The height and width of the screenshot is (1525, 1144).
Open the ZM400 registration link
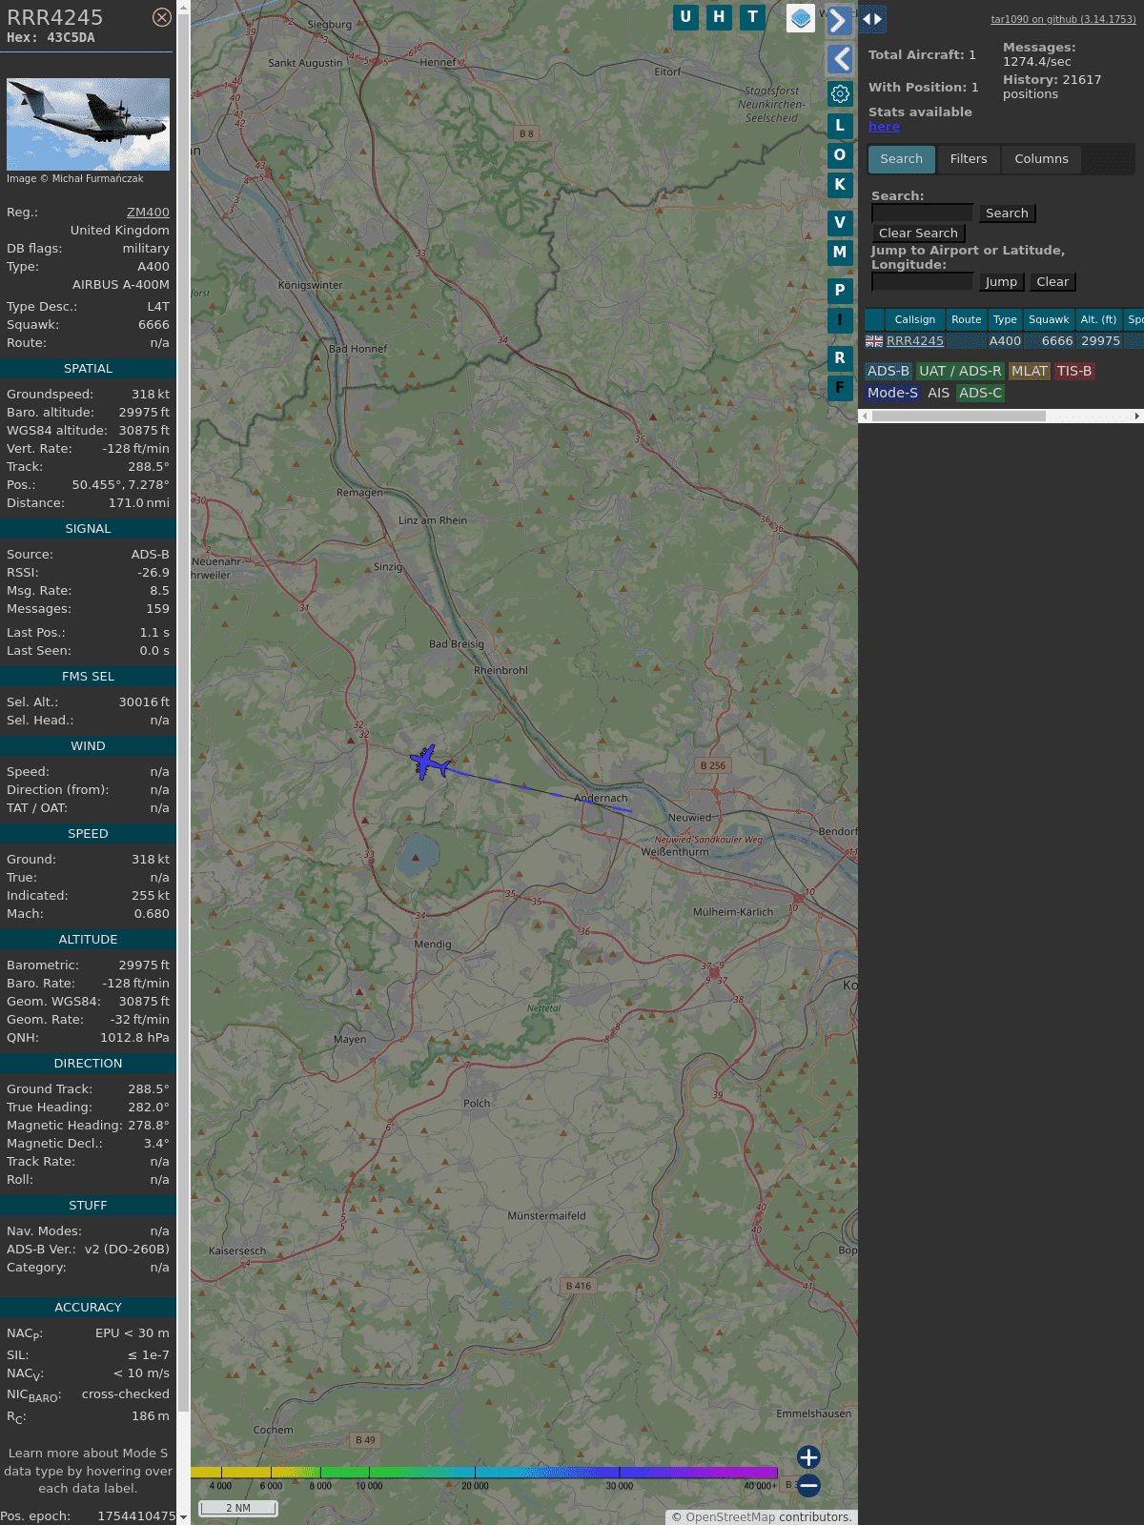pyautogui.click(x=148, y=213)
